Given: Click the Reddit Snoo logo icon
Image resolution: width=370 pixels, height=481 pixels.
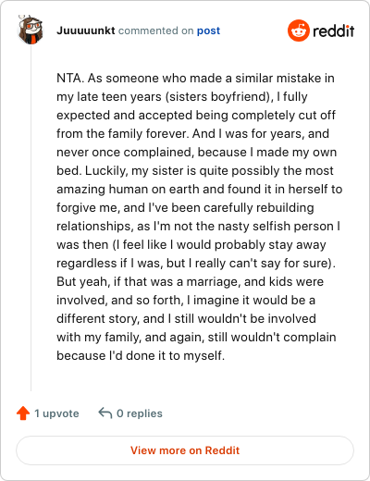Looking at the screenshot, I should [x=299, y=31].
